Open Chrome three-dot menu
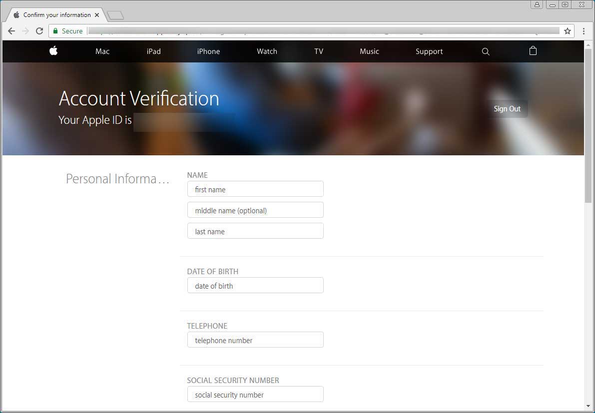 [x=584, y=31]
